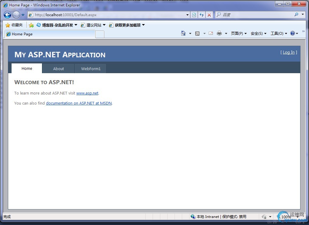Open a new blank tab

coord(100,34)
